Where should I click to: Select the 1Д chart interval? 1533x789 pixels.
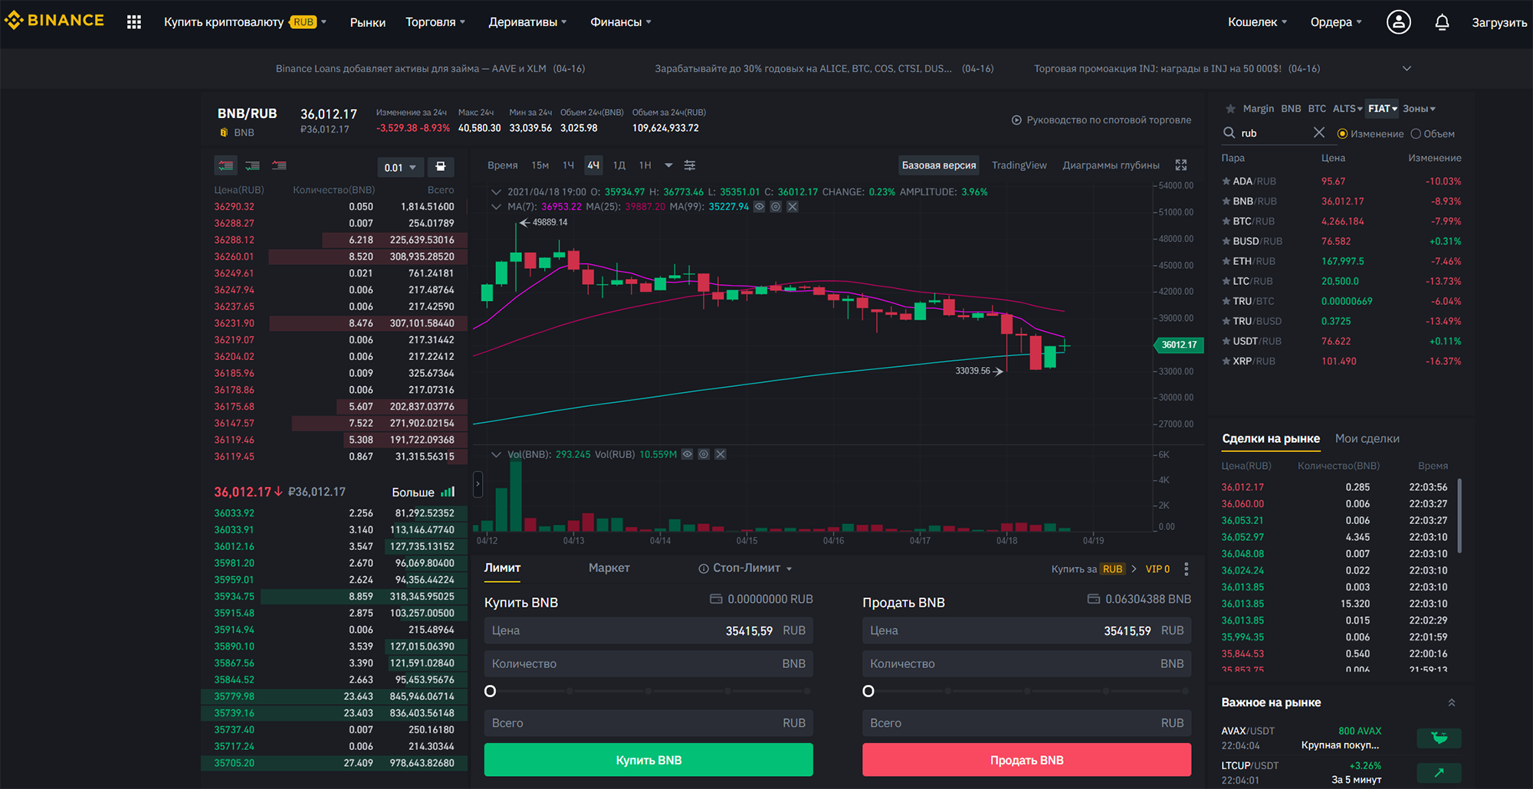click(619, 165)
